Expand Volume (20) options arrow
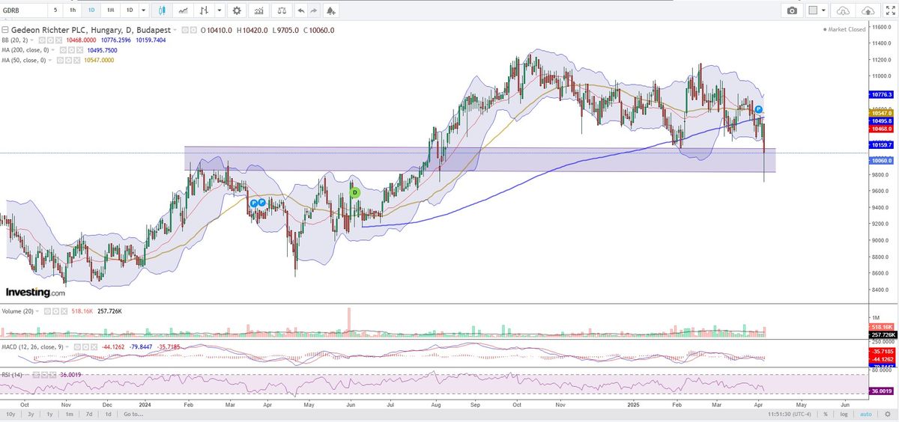This screenshot has width=899, height=422. click(x=37, y=311)
